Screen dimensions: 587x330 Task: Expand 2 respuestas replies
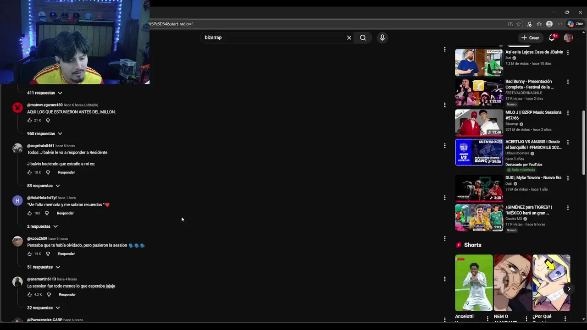point(42,226)
